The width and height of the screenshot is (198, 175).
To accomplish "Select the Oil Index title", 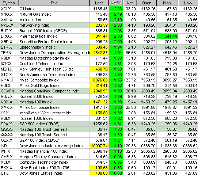I will coord(27,9).
